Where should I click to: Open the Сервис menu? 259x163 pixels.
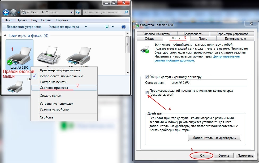click(46, 20)
